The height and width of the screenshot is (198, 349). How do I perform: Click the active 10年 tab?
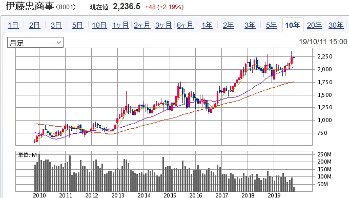click(x=293, y=25)
